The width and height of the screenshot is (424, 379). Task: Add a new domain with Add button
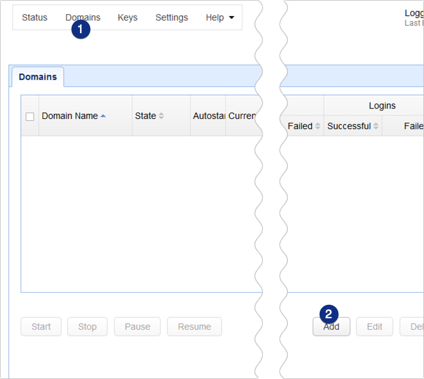click(x=331, y=327)
